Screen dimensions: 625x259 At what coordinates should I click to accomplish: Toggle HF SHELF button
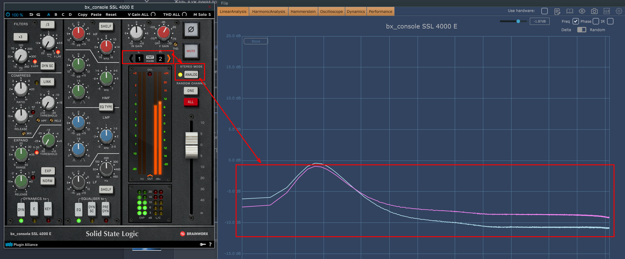pos(106,26)
